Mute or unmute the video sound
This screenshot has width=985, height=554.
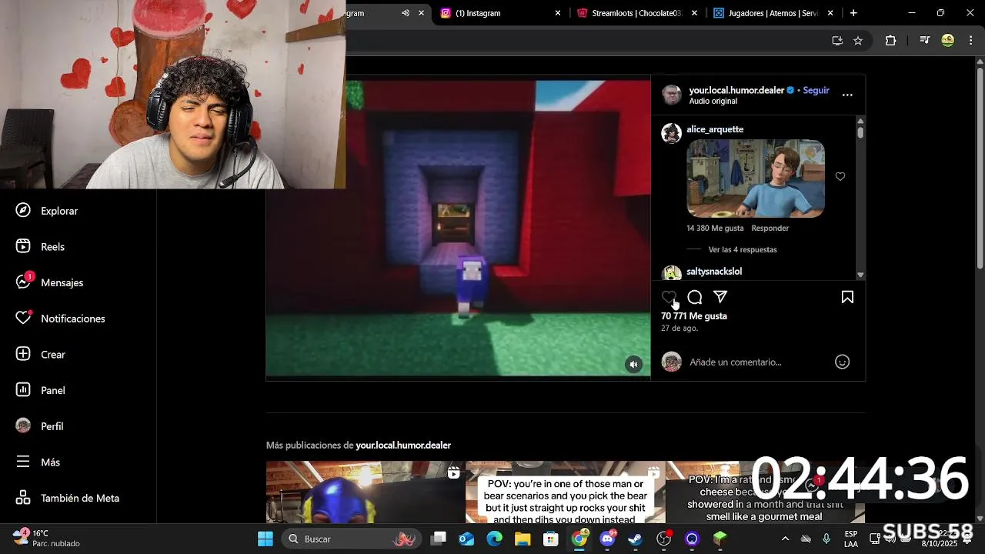(633, 365)
